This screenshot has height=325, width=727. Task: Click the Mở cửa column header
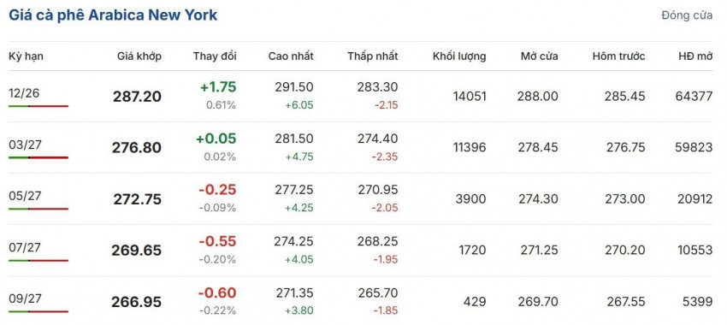(x=539, y=56)
